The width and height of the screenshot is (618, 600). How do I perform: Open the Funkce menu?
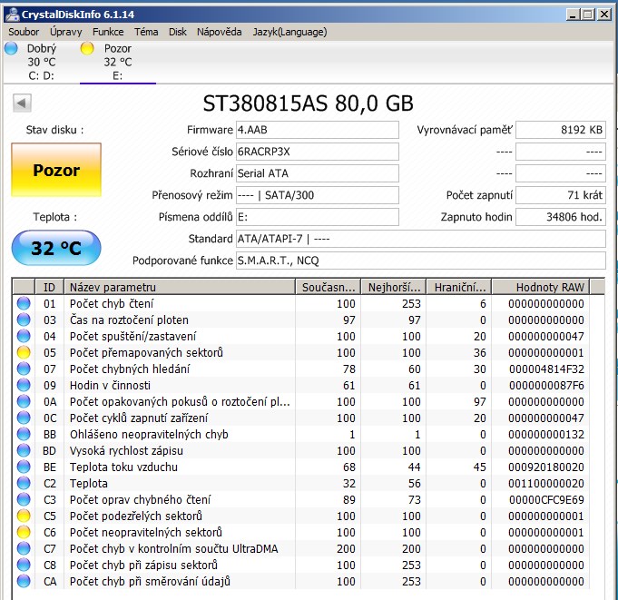click(108, 32)
